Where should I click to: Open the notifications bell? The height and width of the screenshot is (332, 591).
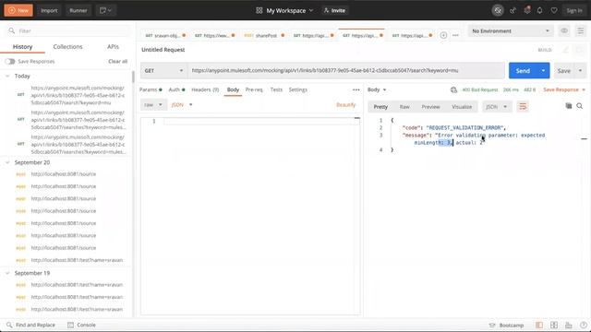point(539,10)
